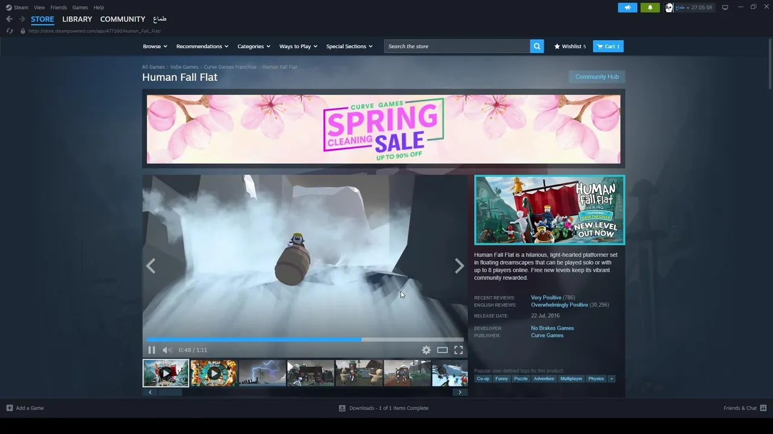Click Overwhelmingly Positive English reviews link
The width and height of the screenshot is (773, 434).
pos(559,304)
